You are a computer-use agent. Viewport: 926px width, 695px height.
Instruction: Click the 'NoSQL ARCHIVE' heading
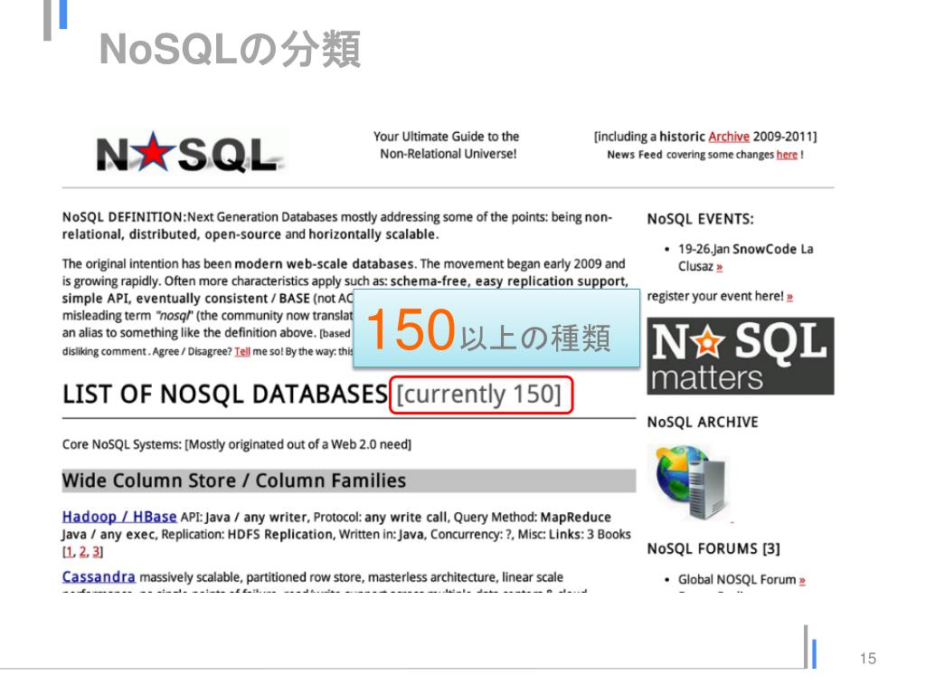tap(703, 422)
